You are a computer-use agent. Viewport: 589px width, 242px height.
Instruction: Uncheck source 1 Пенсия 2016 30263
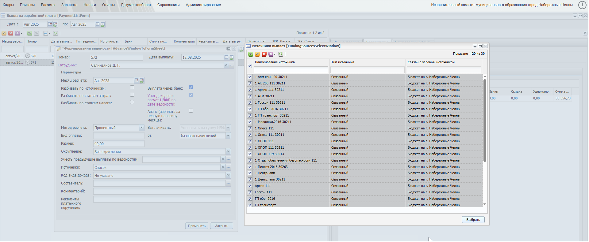[250, 167]
